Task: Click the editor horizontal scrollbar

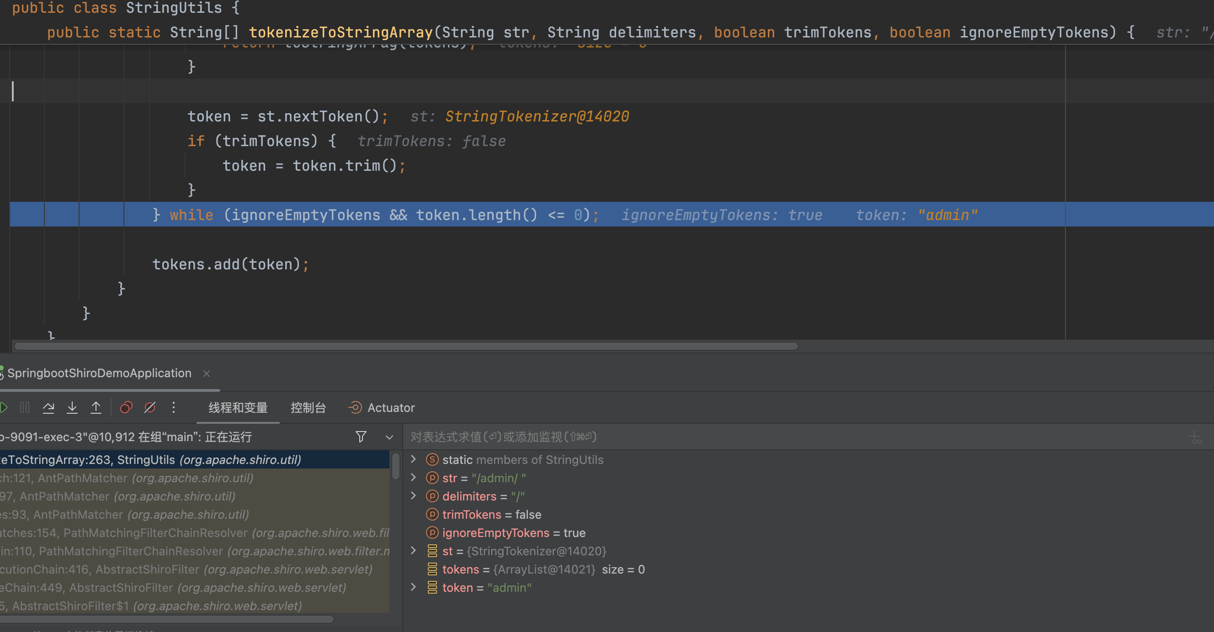Action: 405,346
